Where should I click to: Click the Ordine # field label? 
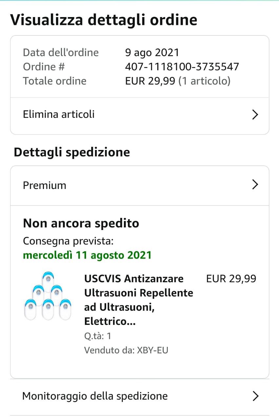[x=44, y=67]
